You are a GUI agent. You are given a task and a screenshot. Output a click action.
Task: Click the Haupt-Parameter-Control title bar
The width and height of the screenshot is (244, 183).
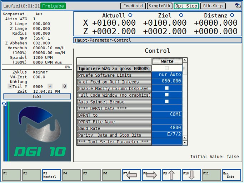point(158,40)
